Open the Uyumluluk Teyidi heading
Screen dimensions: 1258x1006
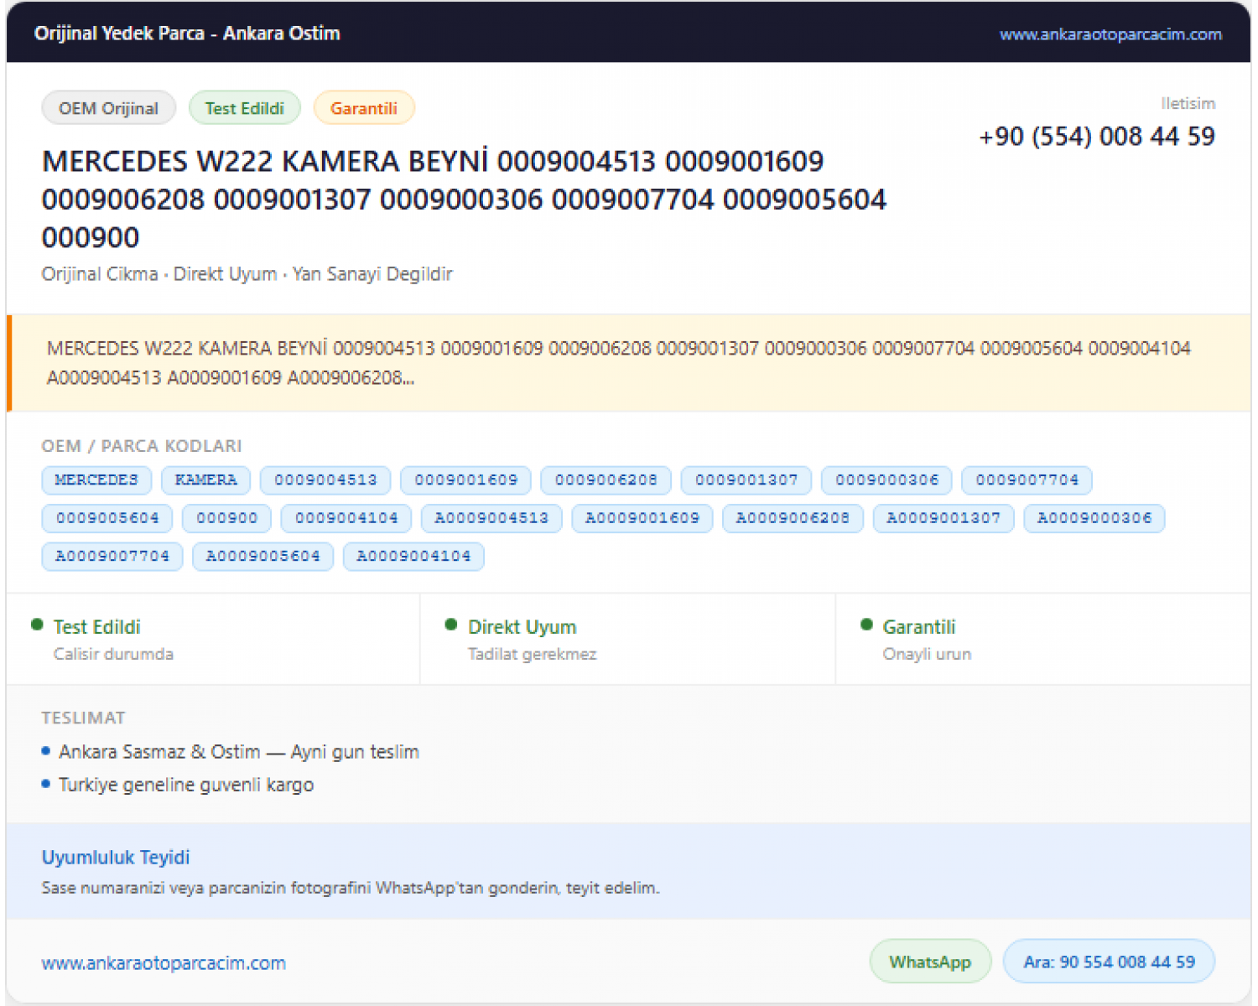116,858
